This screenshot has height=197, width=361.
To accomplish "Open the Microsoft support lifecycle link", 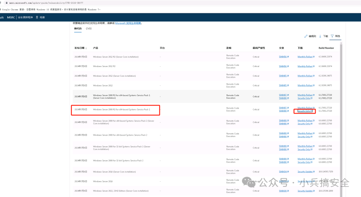I will 128,23.
